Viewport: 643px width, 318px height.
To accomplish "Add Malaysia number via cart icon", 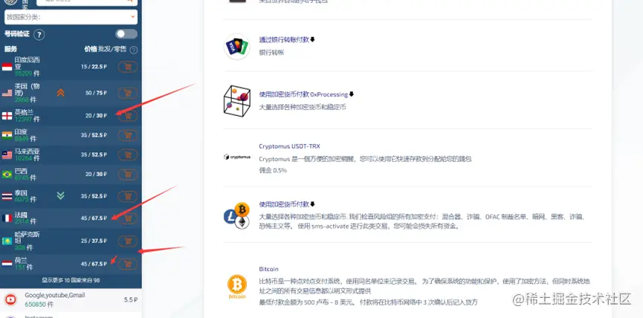I will click(x=128, y=155).
